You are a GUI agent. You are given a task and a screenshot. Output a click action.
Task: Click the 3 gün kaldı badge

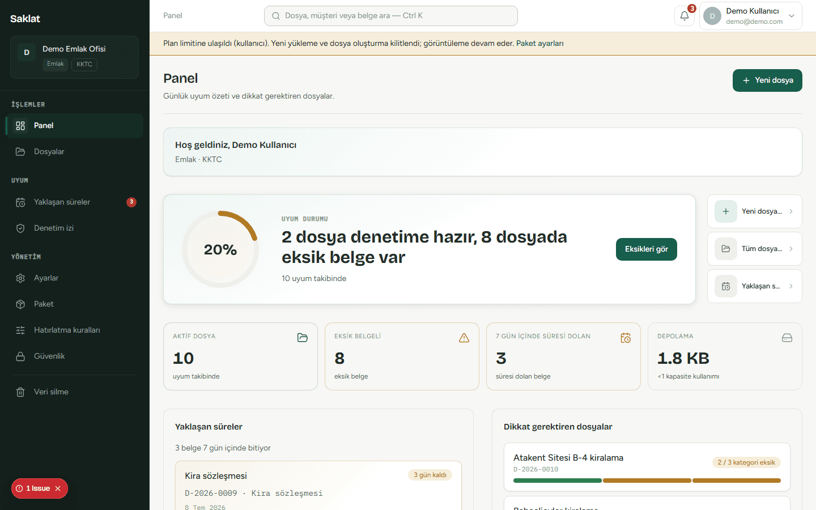[x=430, y=475]
